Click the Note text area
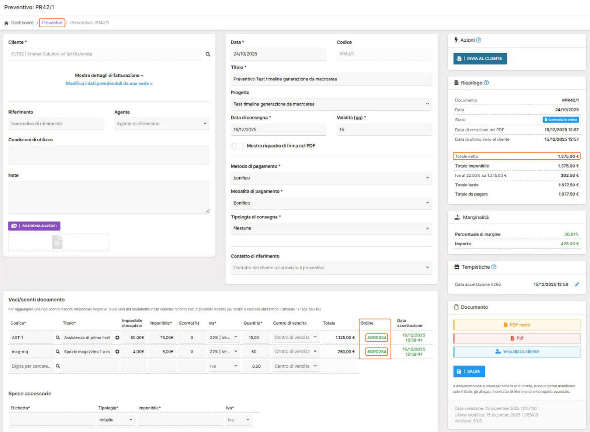Image resolution: width=590 pixels, height=432 pixels. coord(109,197)
